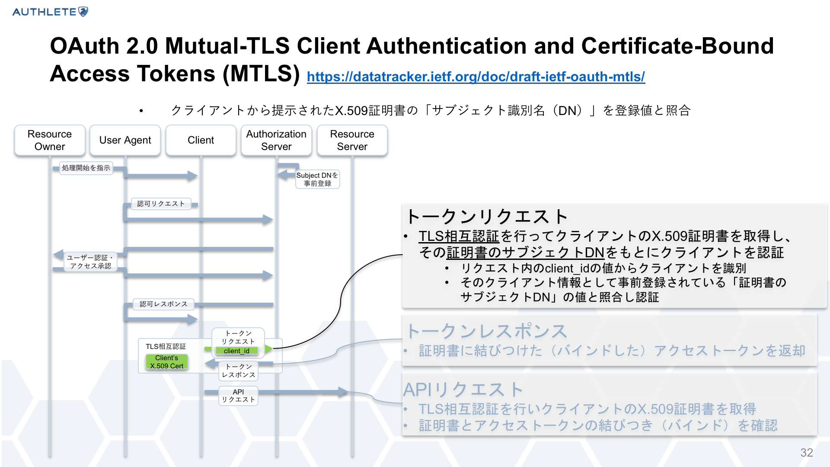Click the ユーザー認証・アクセス承認 label

90,262
